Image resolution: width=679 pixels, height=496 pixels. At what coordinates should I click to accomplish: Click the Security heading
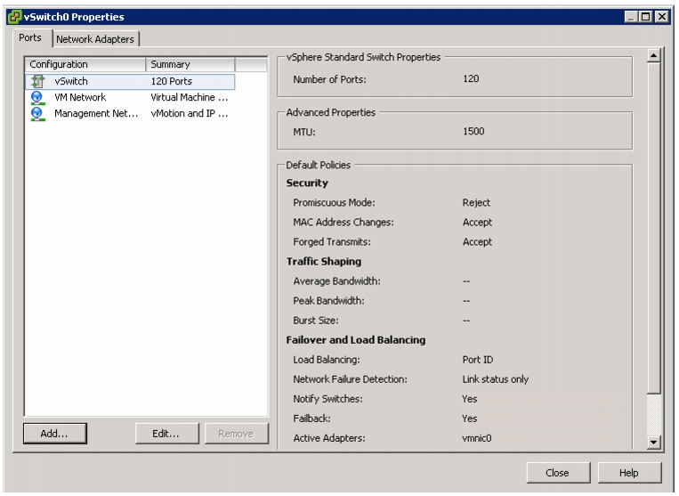(x=307, y=183)
